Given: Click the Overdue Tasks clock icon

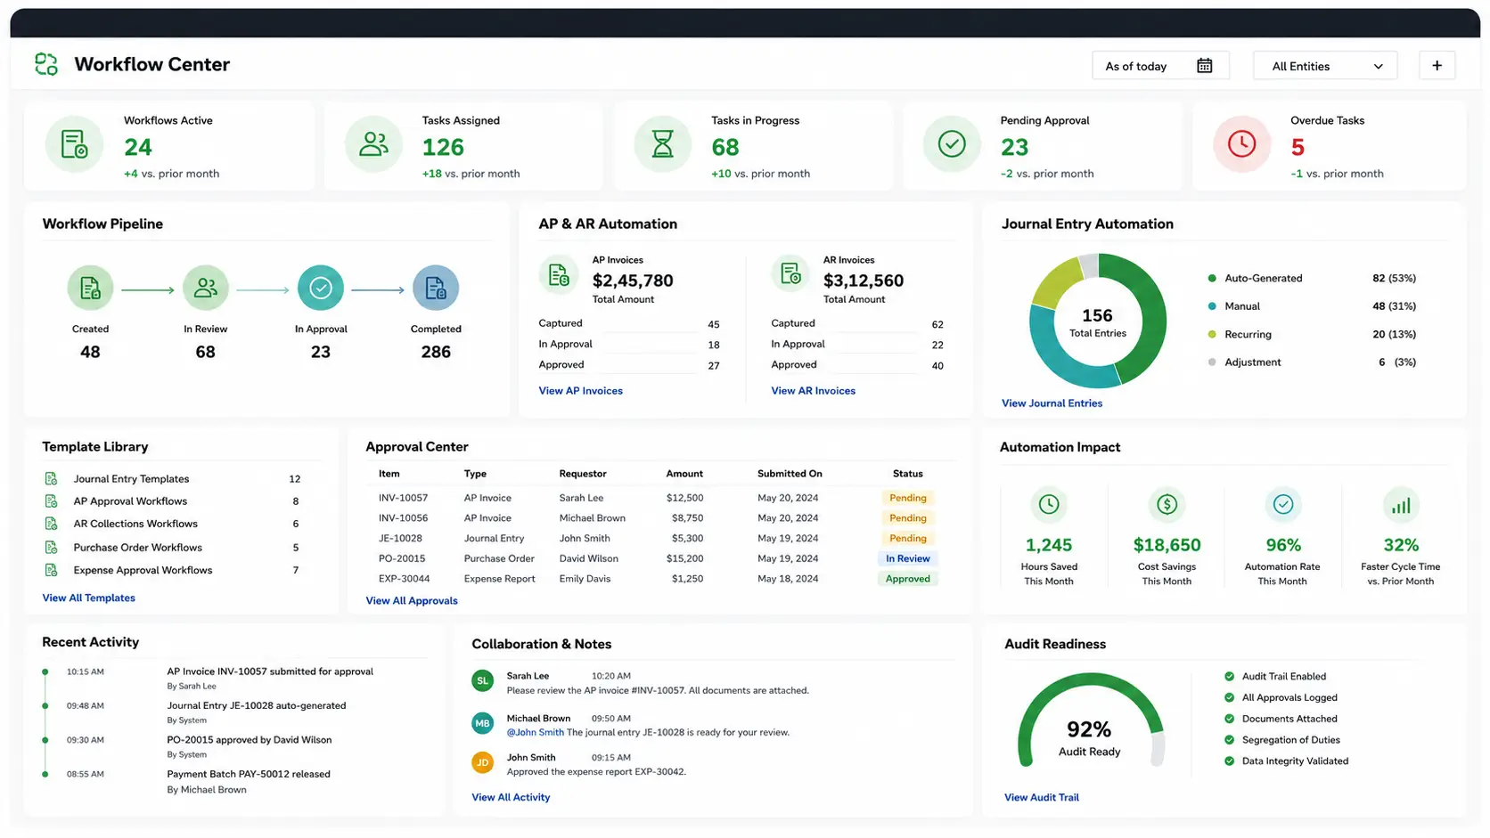Looking at the screenshot, I should pos(1241,144).
